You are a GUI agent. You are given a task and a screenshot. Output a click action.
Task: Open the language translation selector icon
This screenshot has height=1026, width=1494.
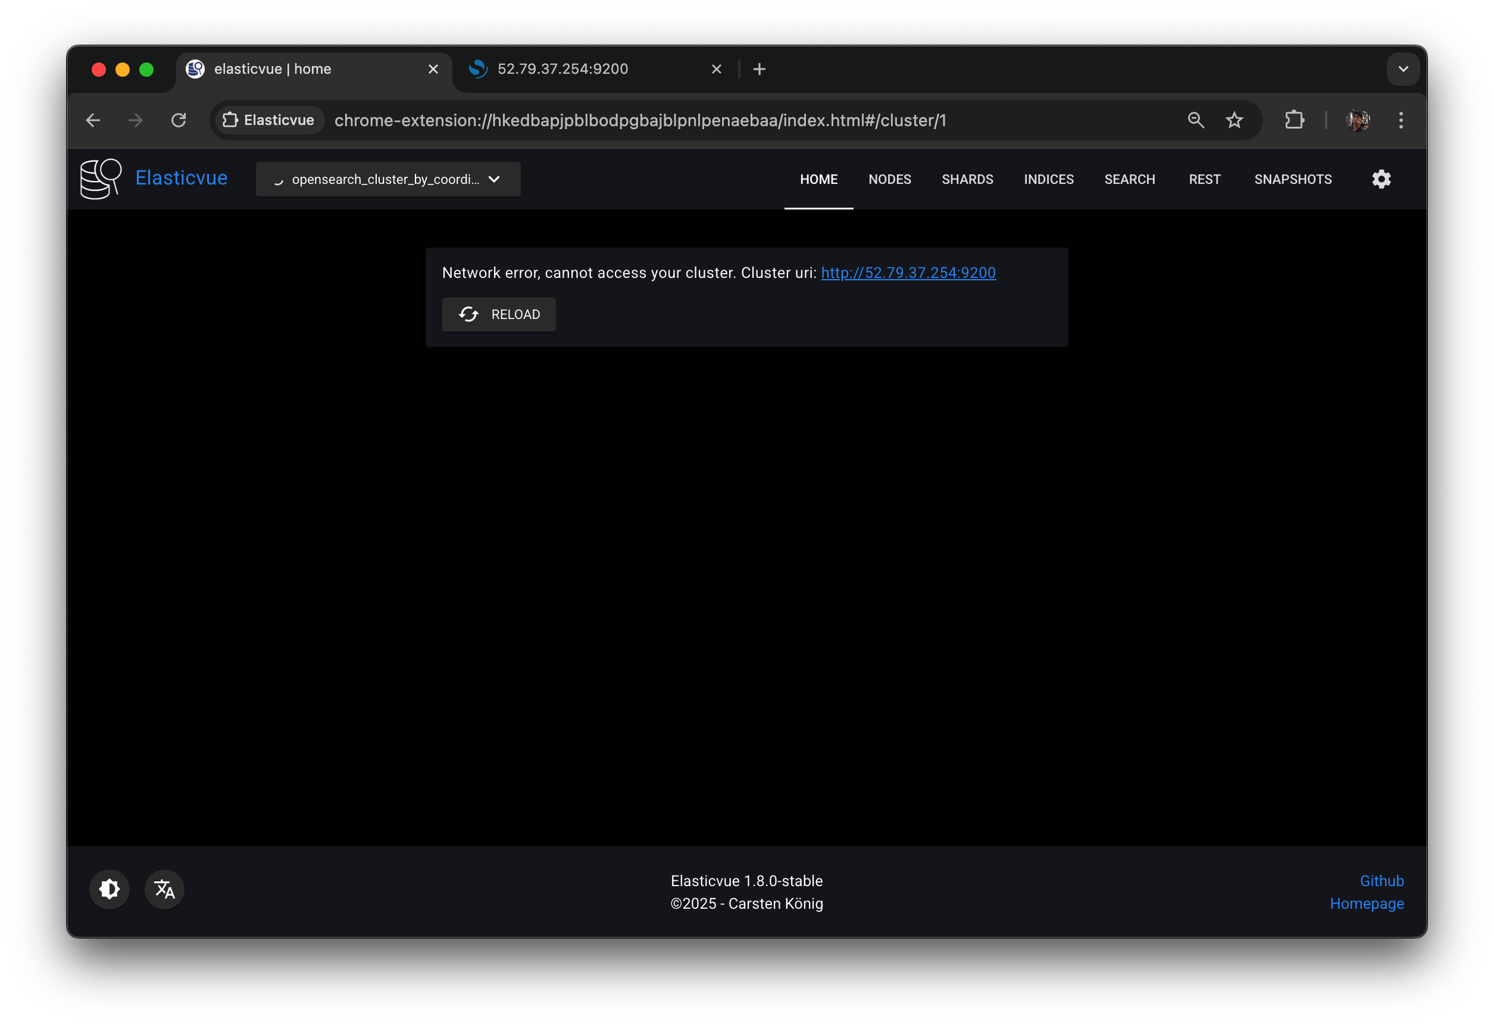(x=164, y=889)
